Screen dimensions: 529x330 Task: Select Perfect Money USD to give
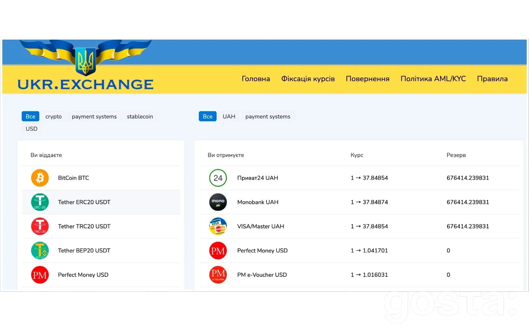click(101, 275)
